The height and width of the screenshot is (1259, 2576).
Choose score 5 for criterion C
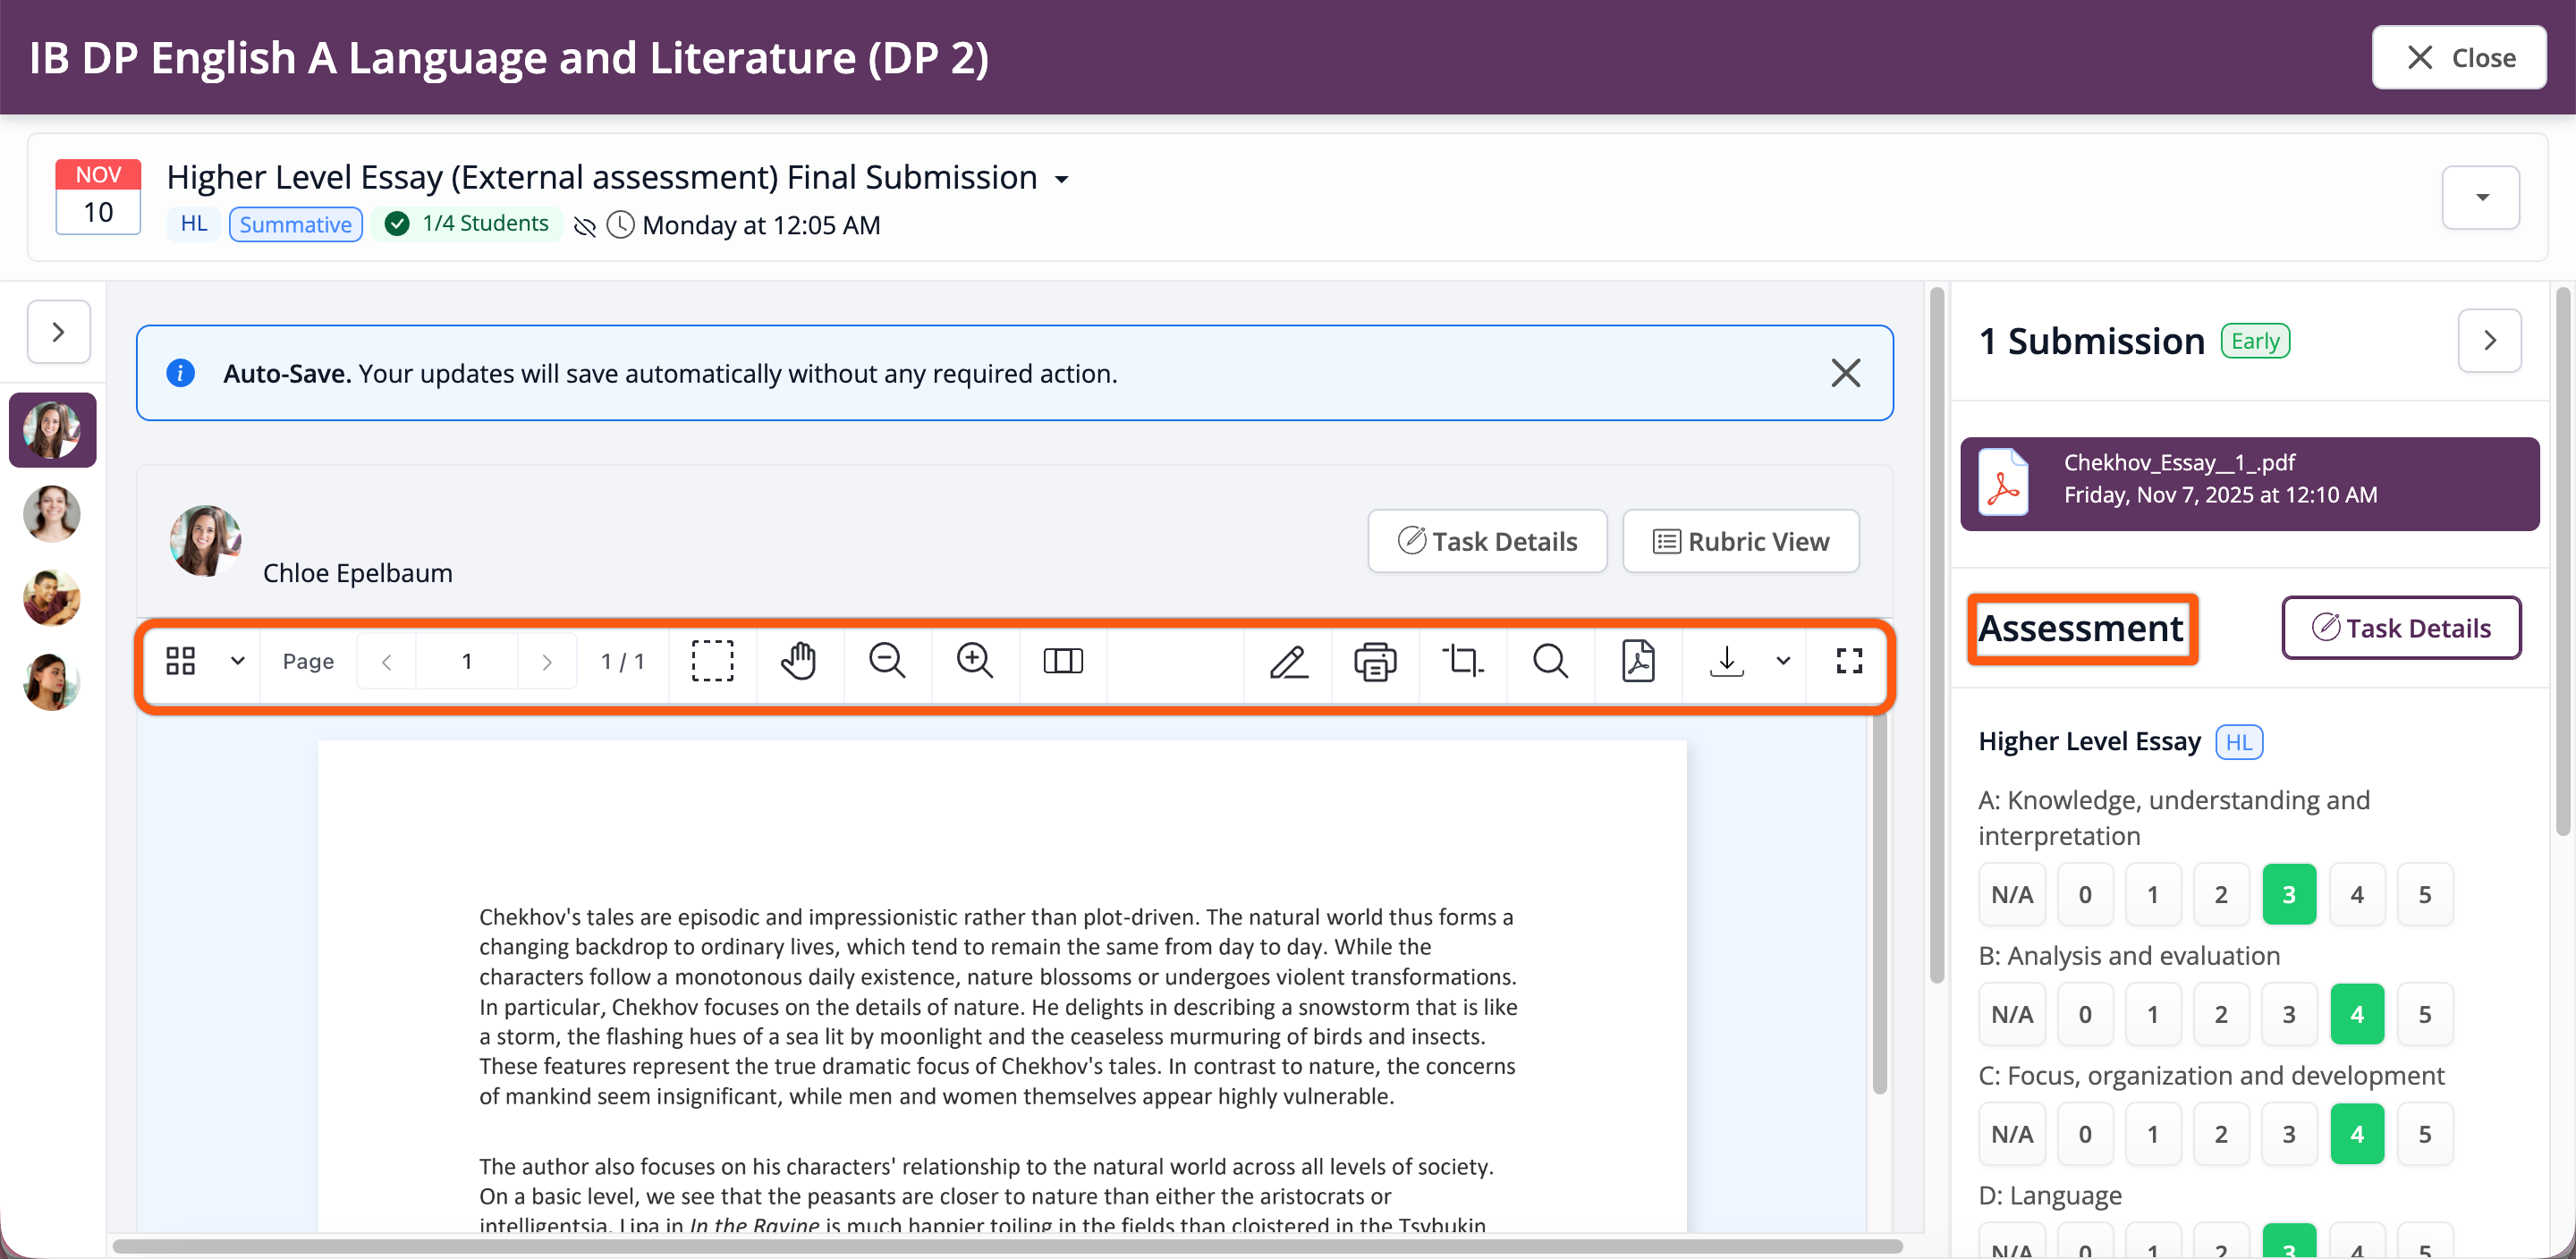pos(2424,1134)
